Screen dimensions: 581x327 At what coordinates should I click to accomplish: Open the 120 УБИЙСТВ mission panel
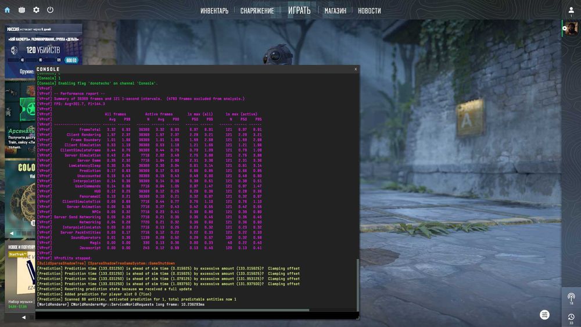pos(44,50)
